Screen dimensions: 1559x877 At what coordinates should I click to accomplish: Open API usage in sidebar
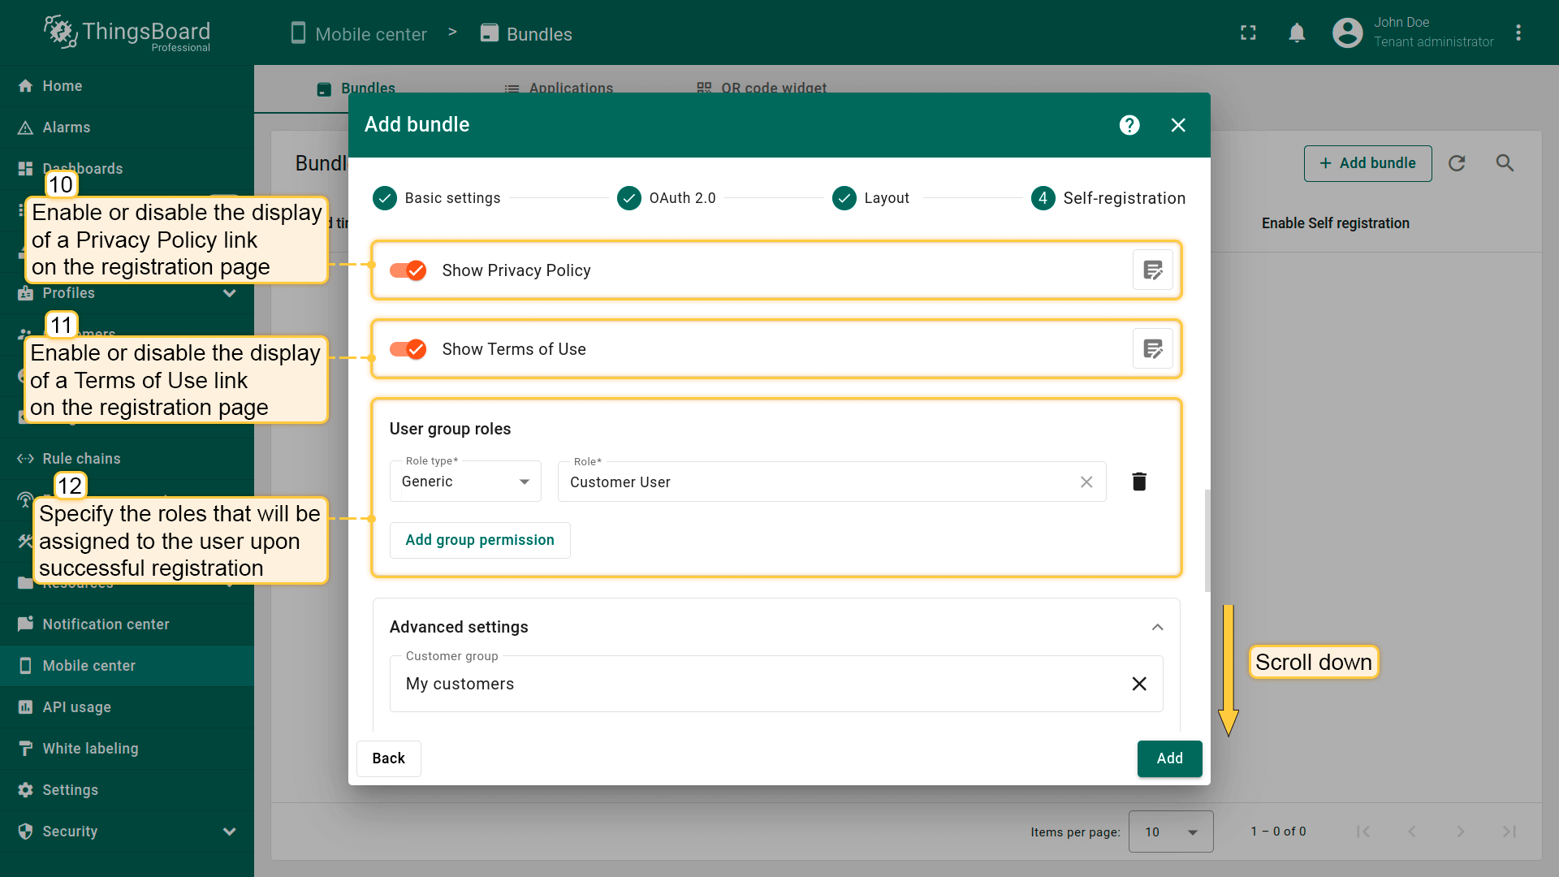(77, 707)
